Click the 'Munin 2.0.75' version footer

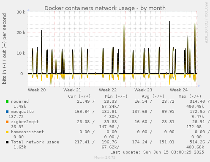pos(105,157)
